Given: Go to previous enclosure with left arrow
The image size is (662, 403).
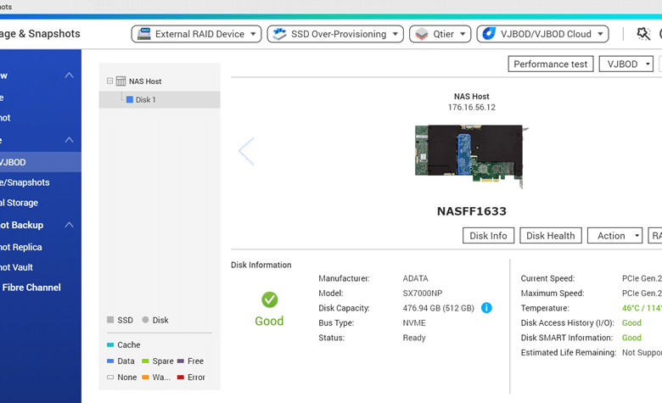Looking at the screenshot, I should 246,151.
